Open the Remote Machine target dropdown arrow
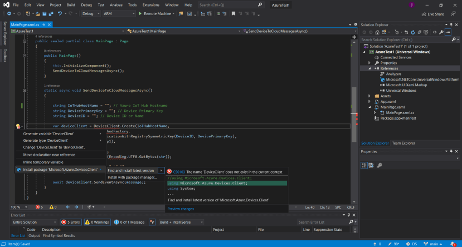The image size is (462, 247). [x=173, y=14]
